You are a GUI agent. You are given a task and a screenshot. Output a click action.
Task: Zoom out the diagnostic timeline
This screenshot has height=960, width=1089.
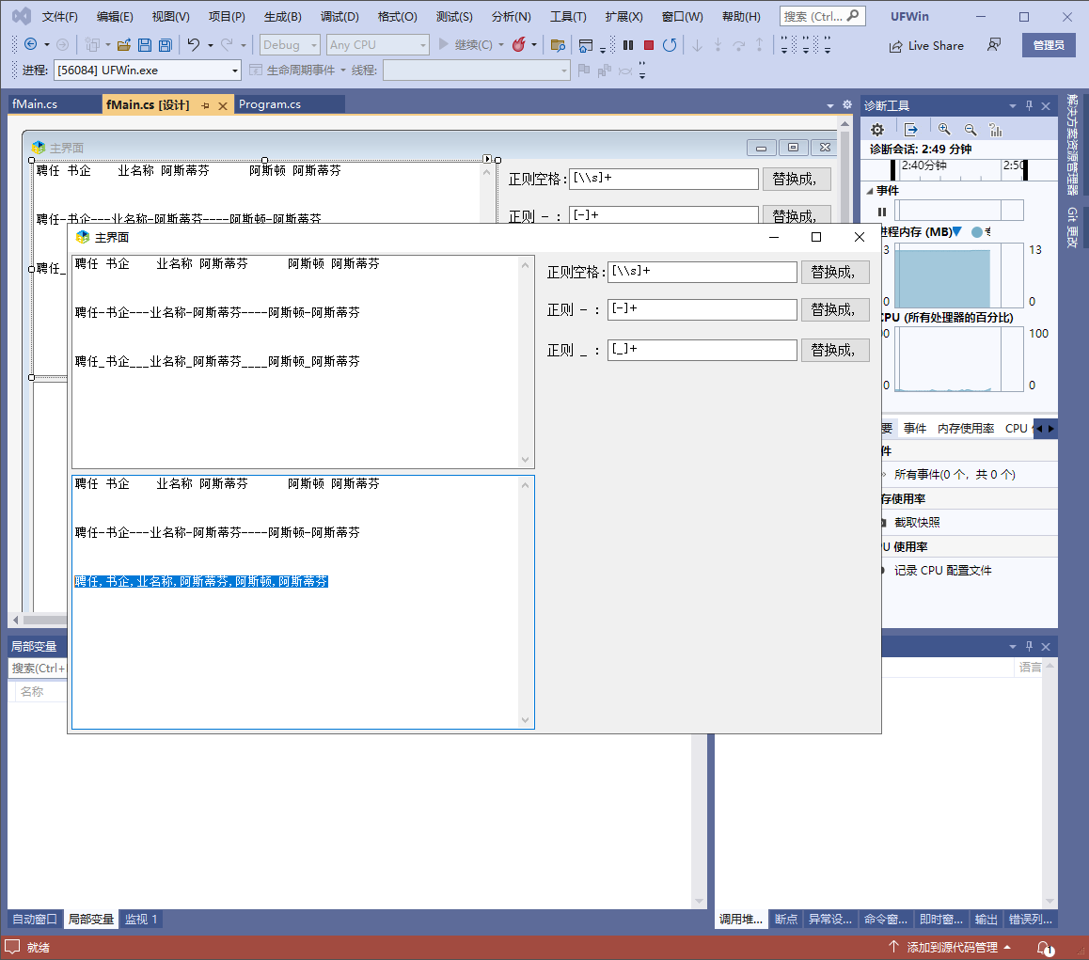tap(971, 130)
